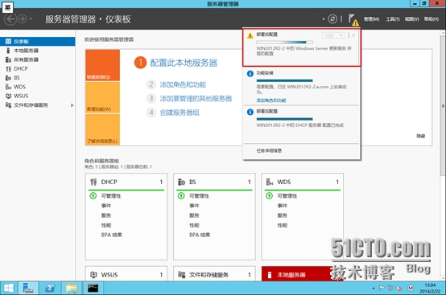The height and width of the screenshot is (295, 446).
Task: Click Server Manager icon in the taskbar
Action: point(28,289)
